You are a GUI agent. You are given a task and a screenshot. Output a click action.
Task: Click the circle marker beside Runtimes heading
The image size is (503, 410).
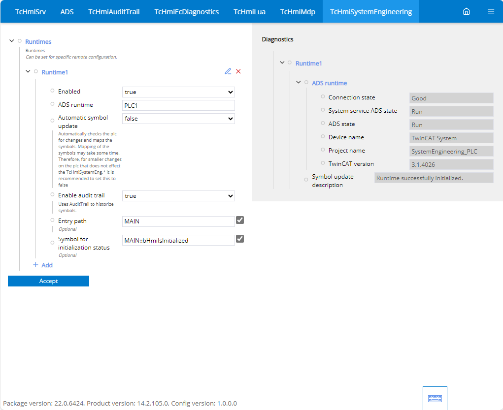click(20, 41)
